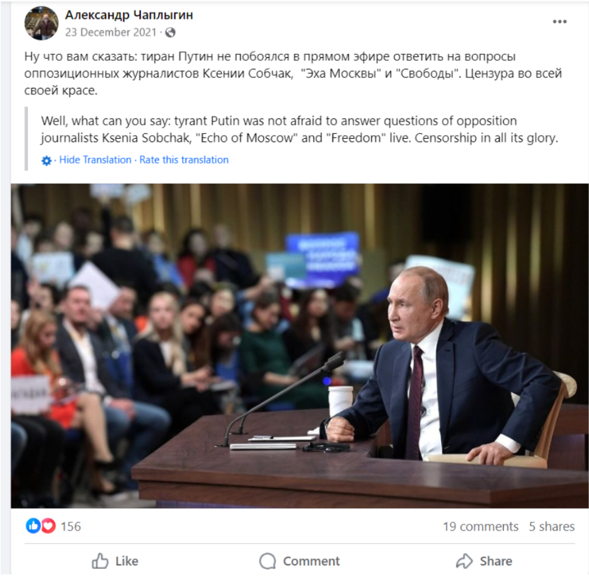Click the public globe privacy icon
The width and height of the screenshot is (589, 578).
pyautogui.click(x=170, y=33)
